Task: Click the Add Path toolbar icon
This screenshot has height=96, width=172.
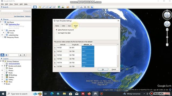Action: (47, 7)
